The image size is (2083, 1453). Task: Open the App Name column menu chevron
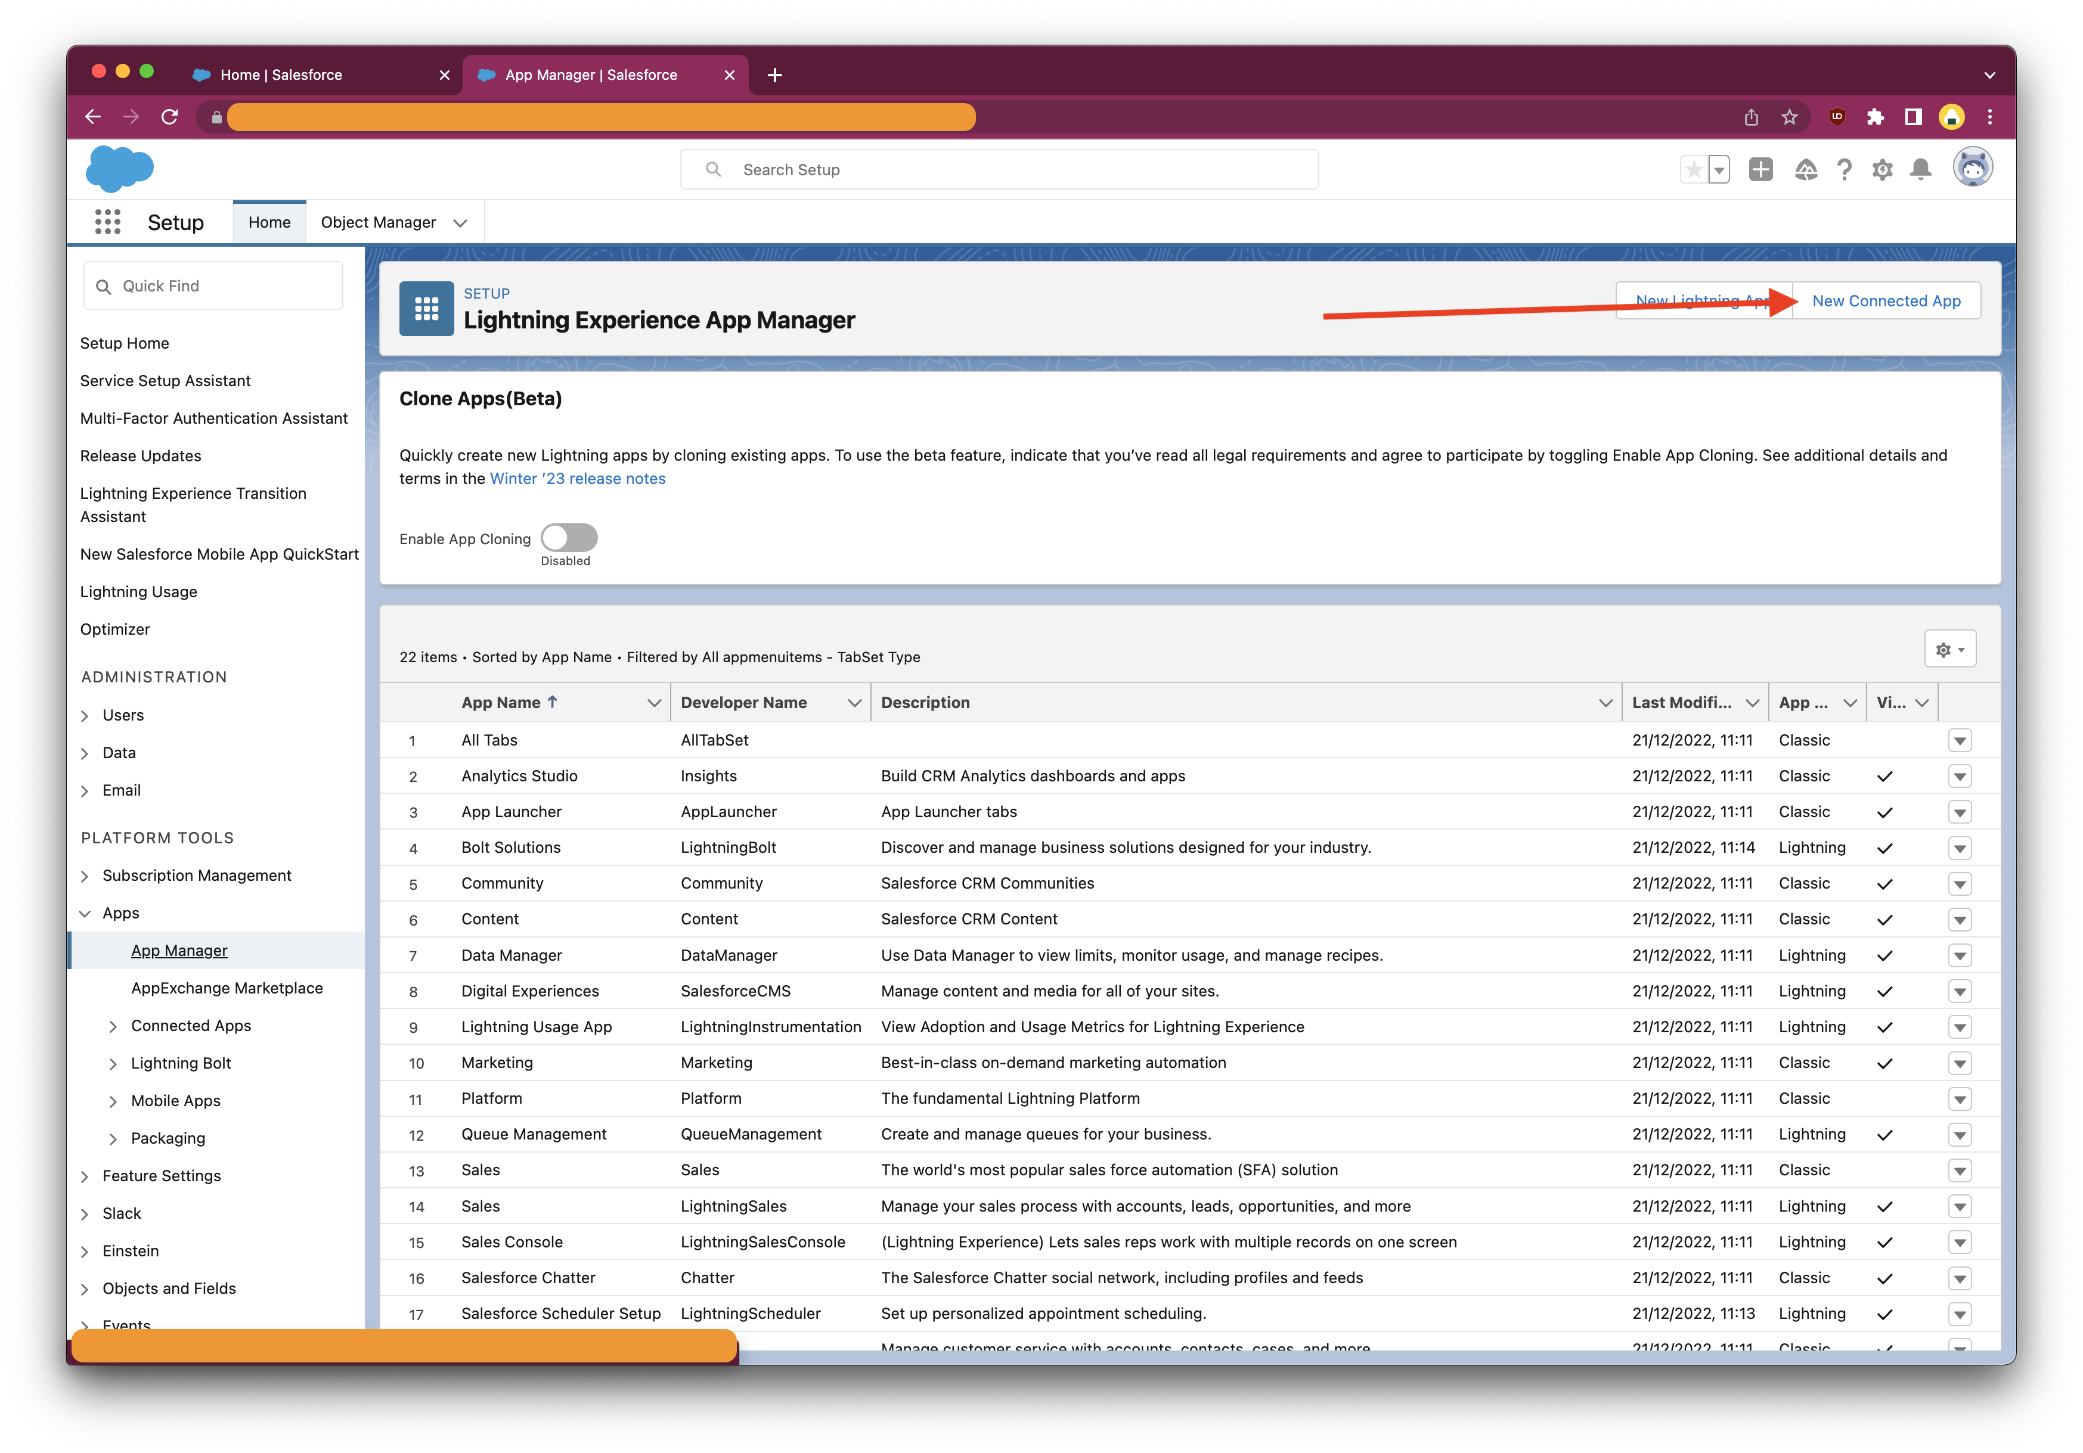[653, 703]
